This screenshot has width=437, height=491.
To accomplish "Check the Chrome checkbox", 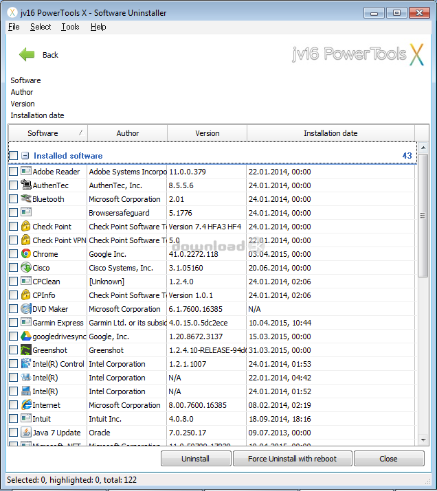I will point(14,254).
